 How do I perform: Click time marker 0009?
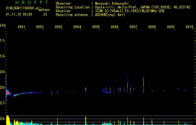click(x=171, y=27)
